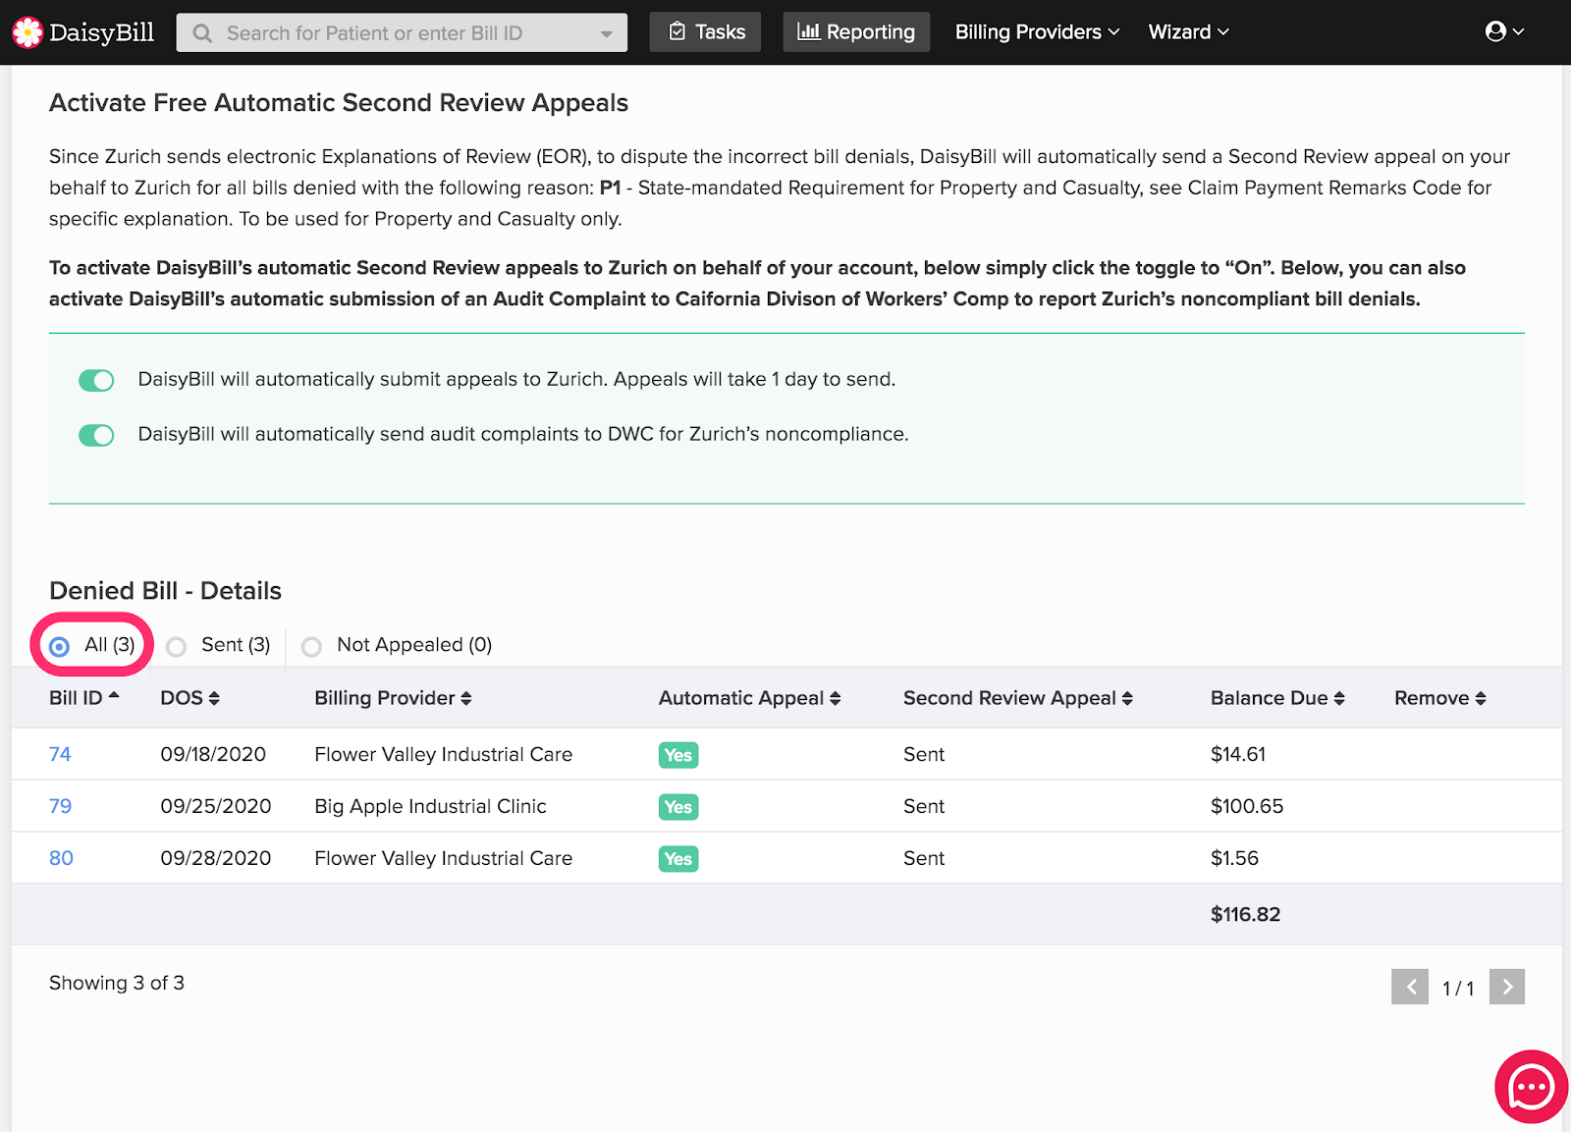Open bill 80 link
Viewport: 1571px width, 1132px height.
coord(61,858)
